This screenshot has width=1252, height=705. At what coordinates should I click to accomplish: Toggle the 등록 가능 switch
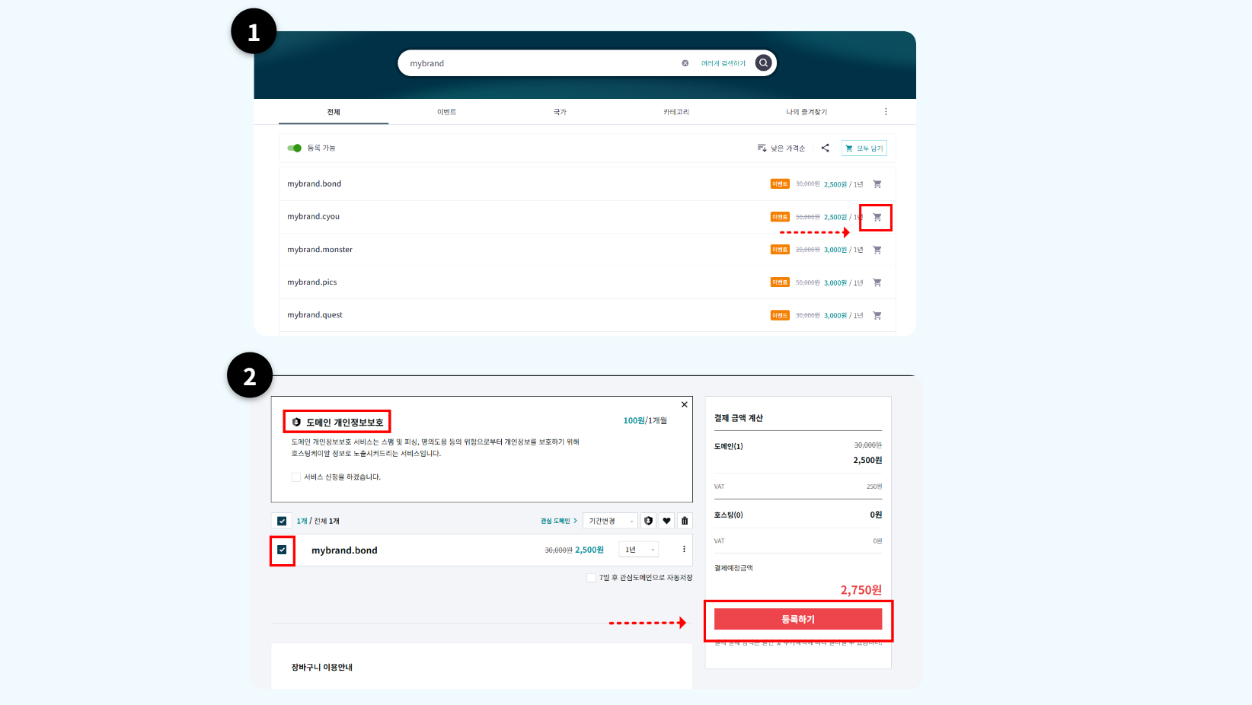click(295, 148)
